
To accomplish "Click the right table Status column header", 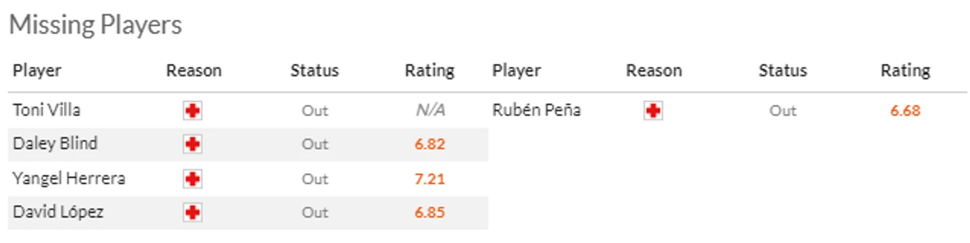I will point(783,71).
